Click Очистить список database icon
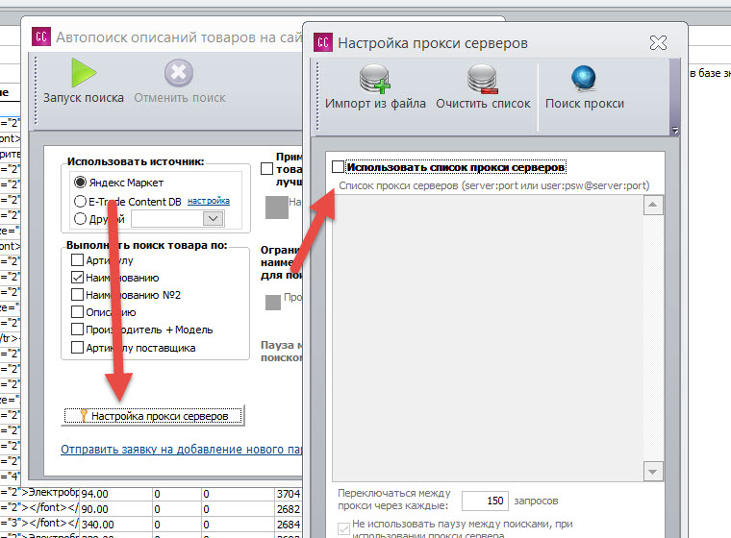The image size is (731, 538). tap(483, 79)
